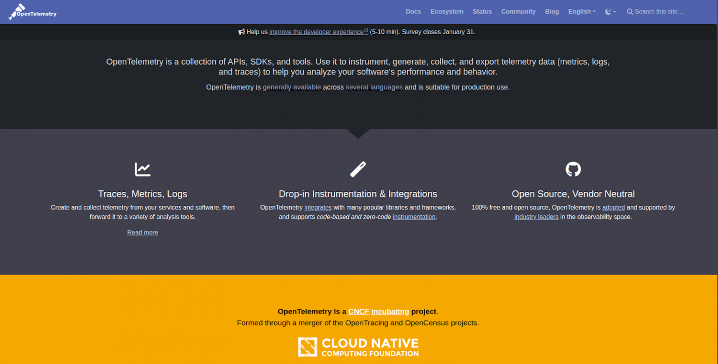Follow the generally available link
This screenshot has width=718, height=364.
pyautogui.click(x=292, y=87)
